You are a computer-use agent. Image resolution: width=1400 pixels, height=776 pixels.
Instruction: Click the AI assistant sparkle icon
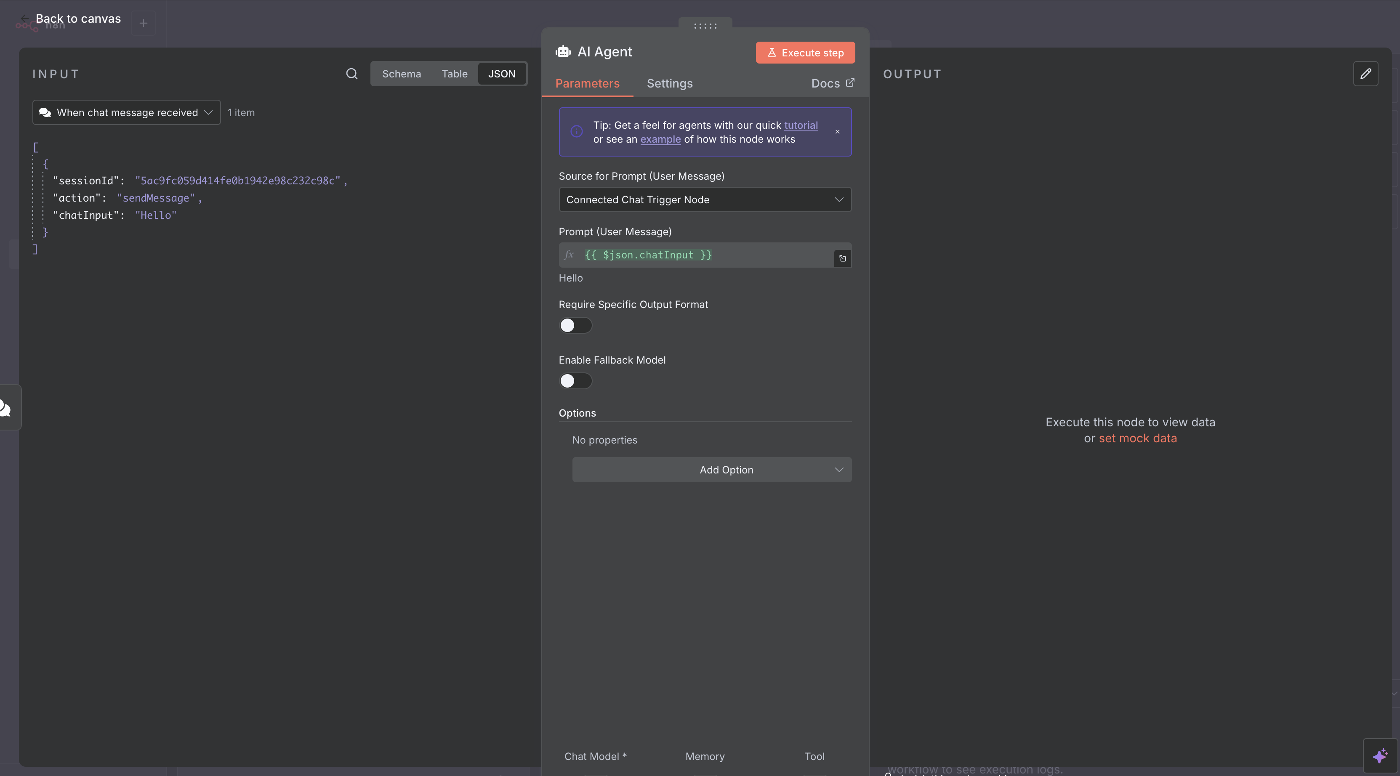pyautogui.click(x=1379, y=756)
